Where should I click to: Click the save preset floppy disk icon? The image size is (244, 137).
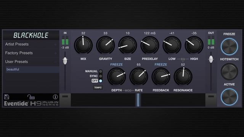point(6,97)
